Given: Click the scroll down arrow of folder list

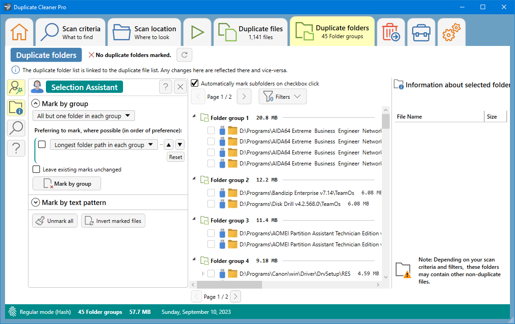Looking at the screenshot, I should [x=386, y=277].
